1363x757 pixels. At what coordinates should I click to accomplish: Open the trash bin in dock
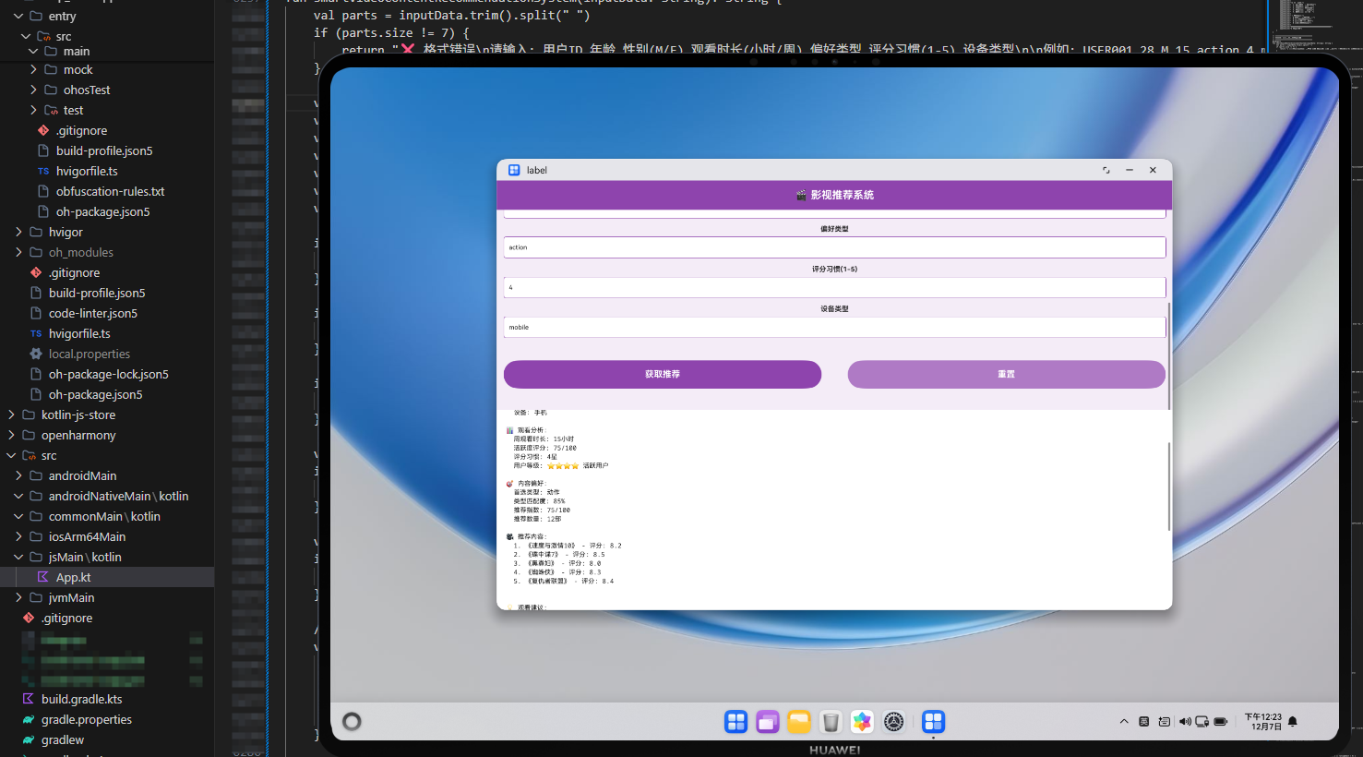[831, 722]
